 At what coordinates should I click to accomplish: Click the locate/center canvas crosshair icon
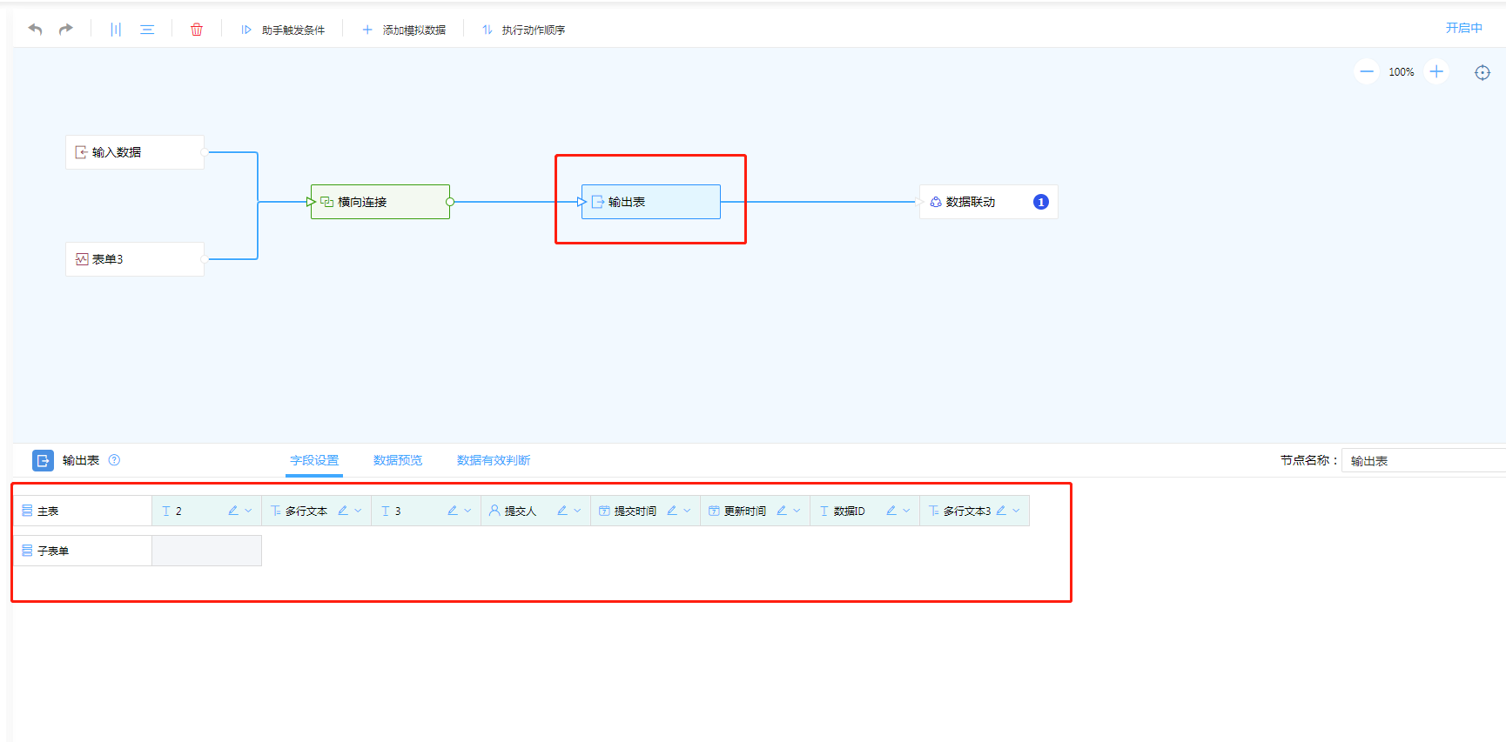(1482, 72)
